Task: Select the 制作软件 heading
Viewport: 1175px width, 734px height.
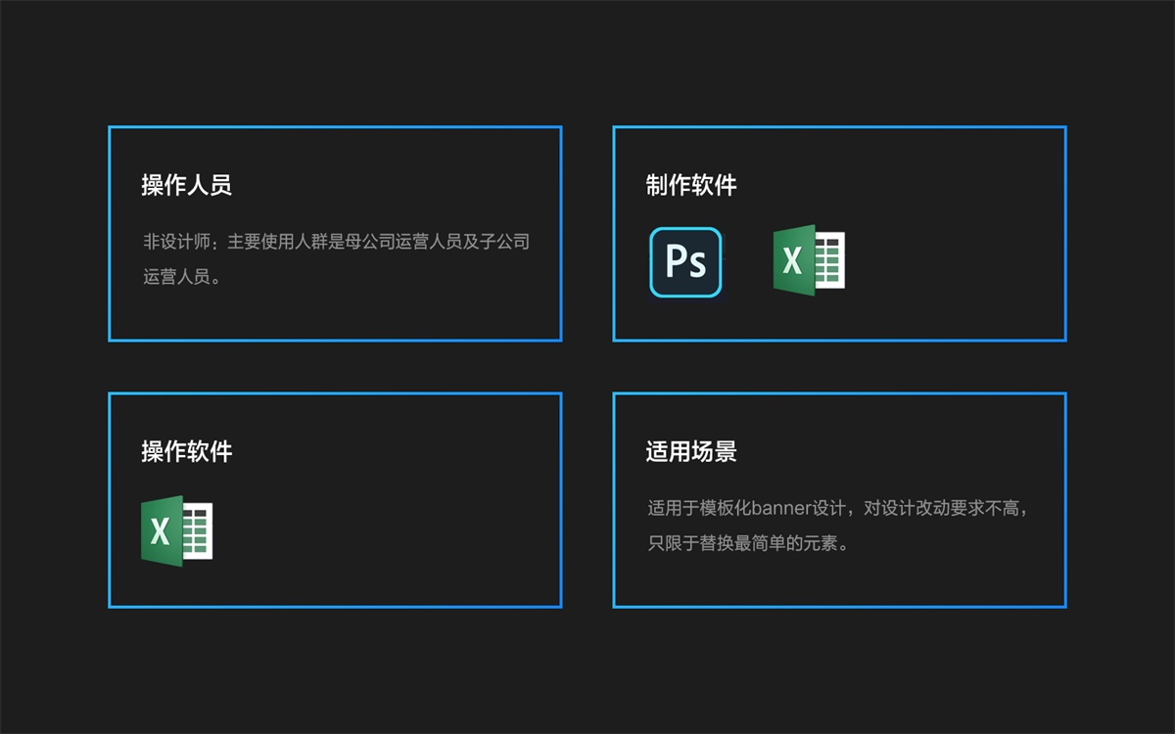Action: (x=691, y=185)
